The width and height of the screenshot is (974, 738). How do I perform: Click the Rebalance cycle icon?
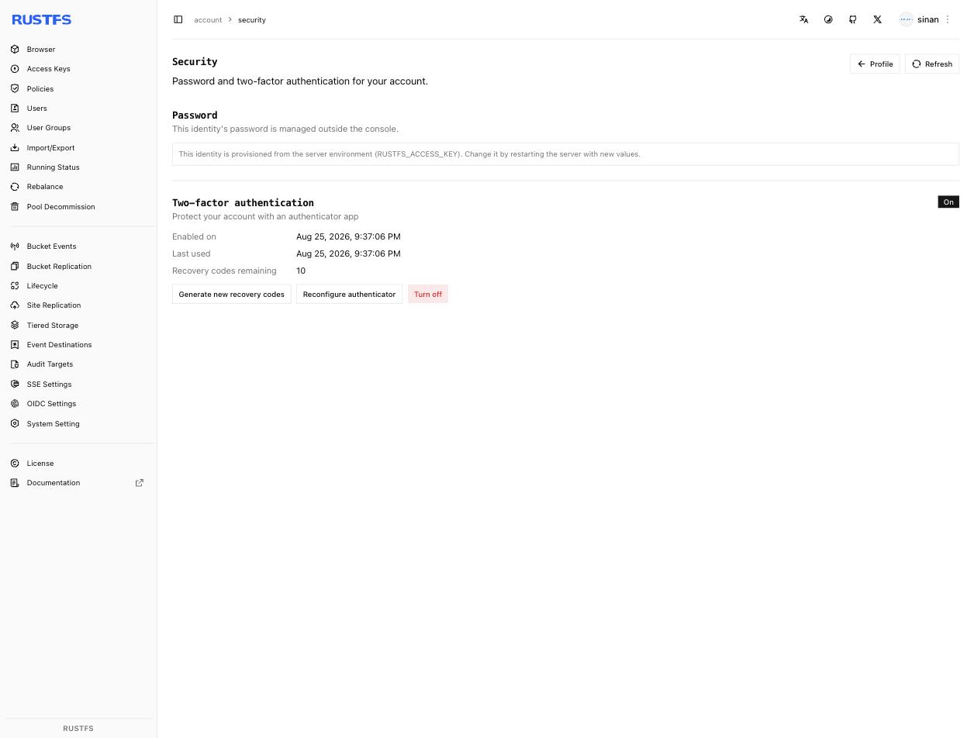(x=15, y=187)
